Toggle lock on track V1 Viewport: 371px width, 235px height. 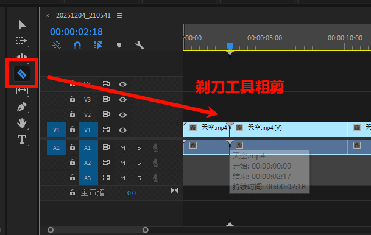[72, 129]
